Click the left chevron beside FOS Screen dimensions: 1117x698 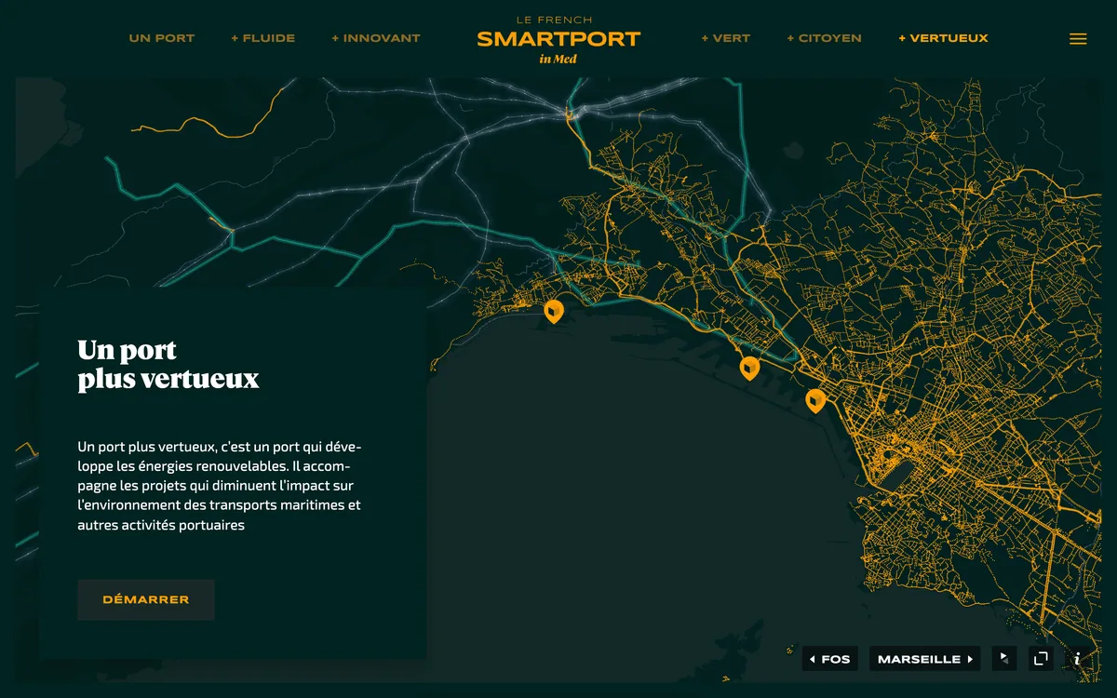click(x=813, y=658)
